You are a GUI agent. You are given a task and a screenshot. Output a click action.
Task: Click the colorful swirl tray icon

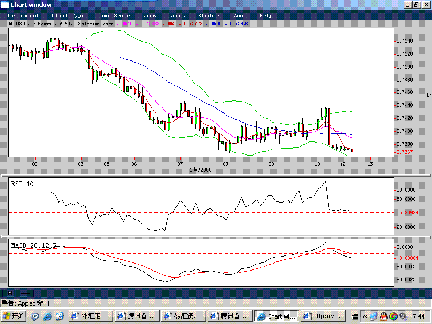point(394,316)
